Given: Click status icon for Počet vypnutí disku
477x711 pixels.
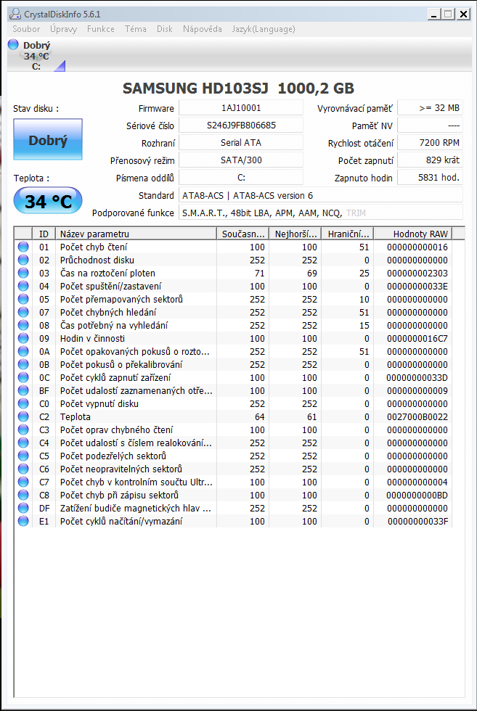Looking at the screenshot, I should pyautogui.click(x=23, y=403).
